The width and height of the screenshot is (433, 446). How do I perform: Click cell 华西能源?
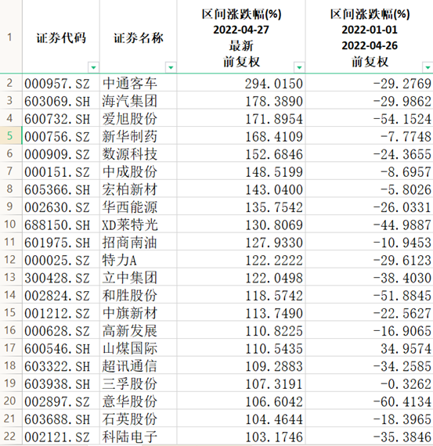click(139, 207)
